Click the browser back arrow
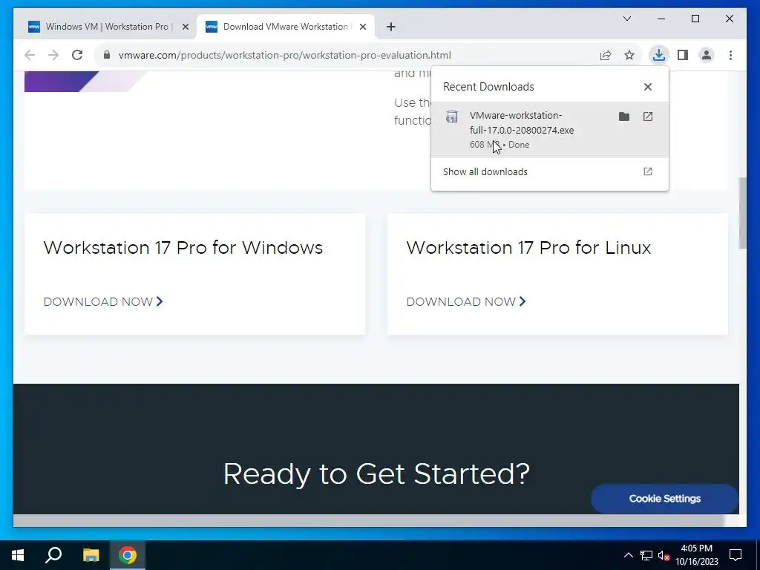The image size is (760, 570). tap(30, 55)
